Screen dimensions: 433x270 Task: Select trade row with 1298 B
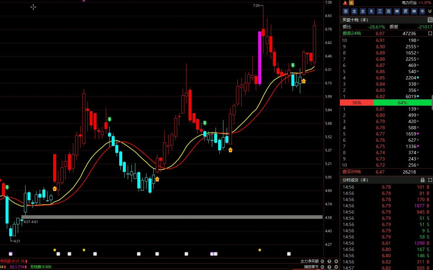(x=386, y=243)
